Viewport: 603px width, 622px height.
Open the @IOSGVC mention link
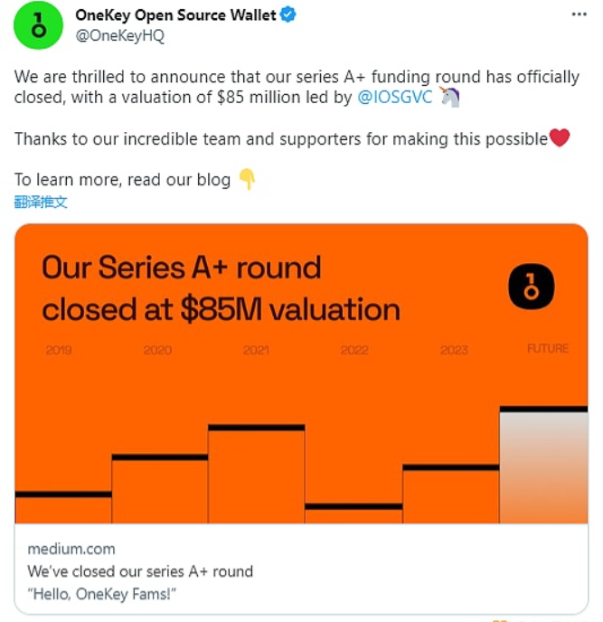(396, 98)
